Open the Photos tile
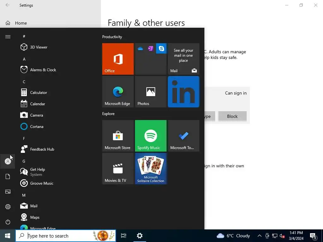This screenshot has width=323, height=242. coord(150,92)
